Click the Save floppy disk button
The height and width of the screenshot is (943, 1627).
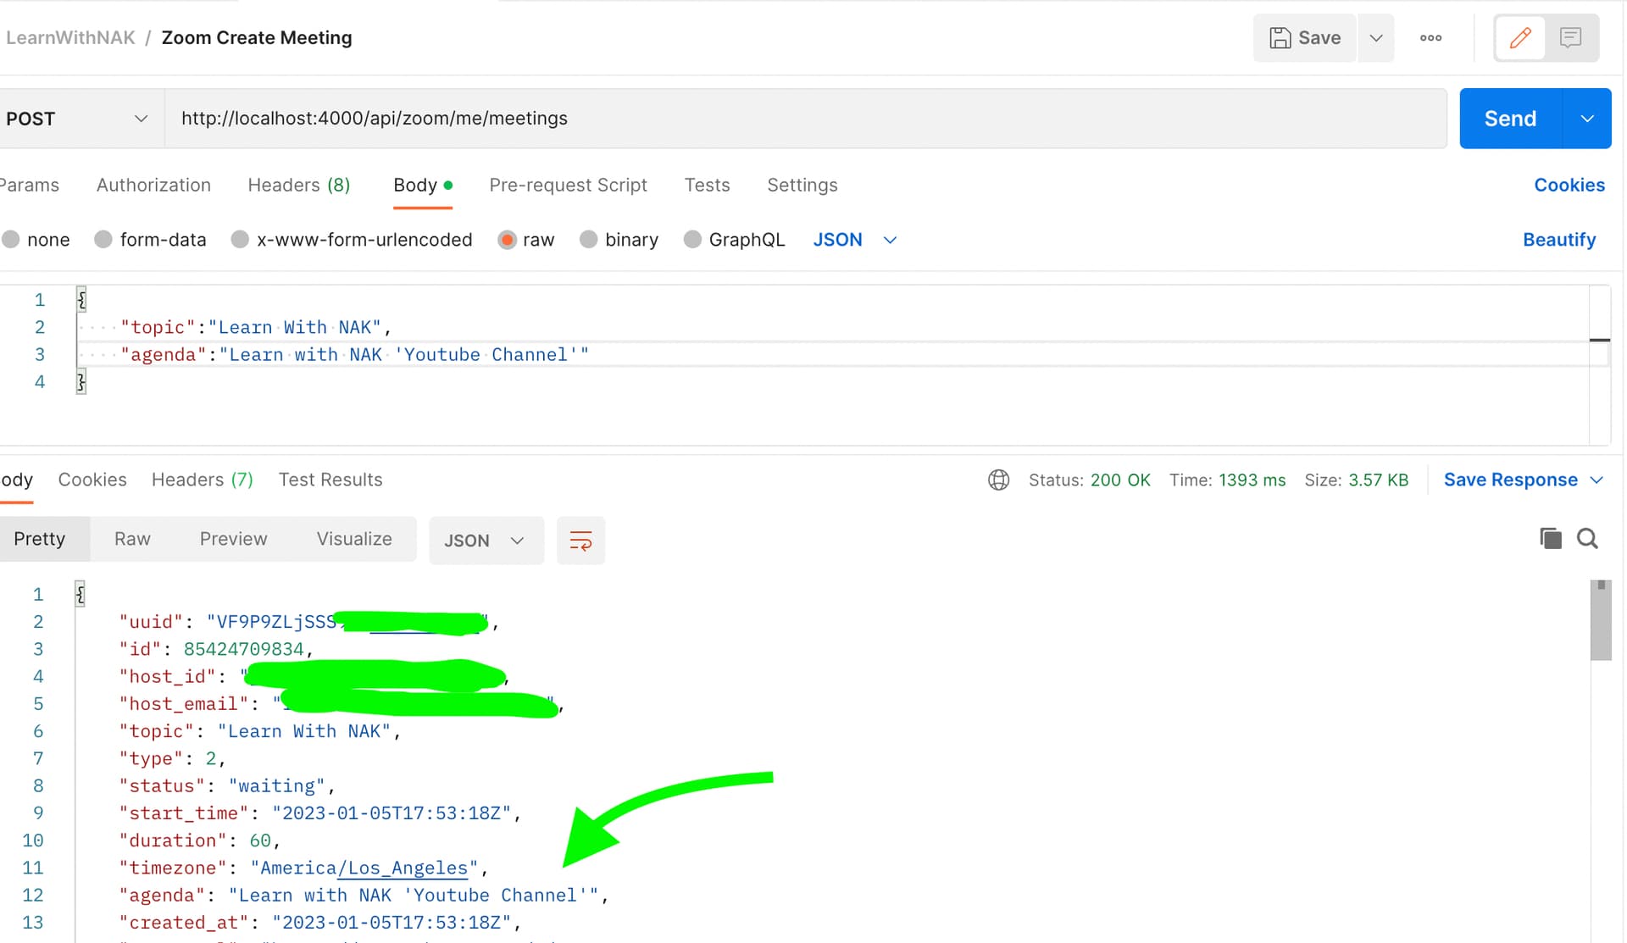tap(1305, 37)
